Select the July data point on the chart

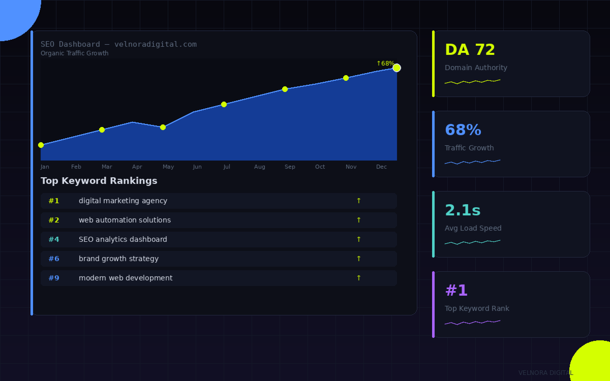(x=224, y=104)
